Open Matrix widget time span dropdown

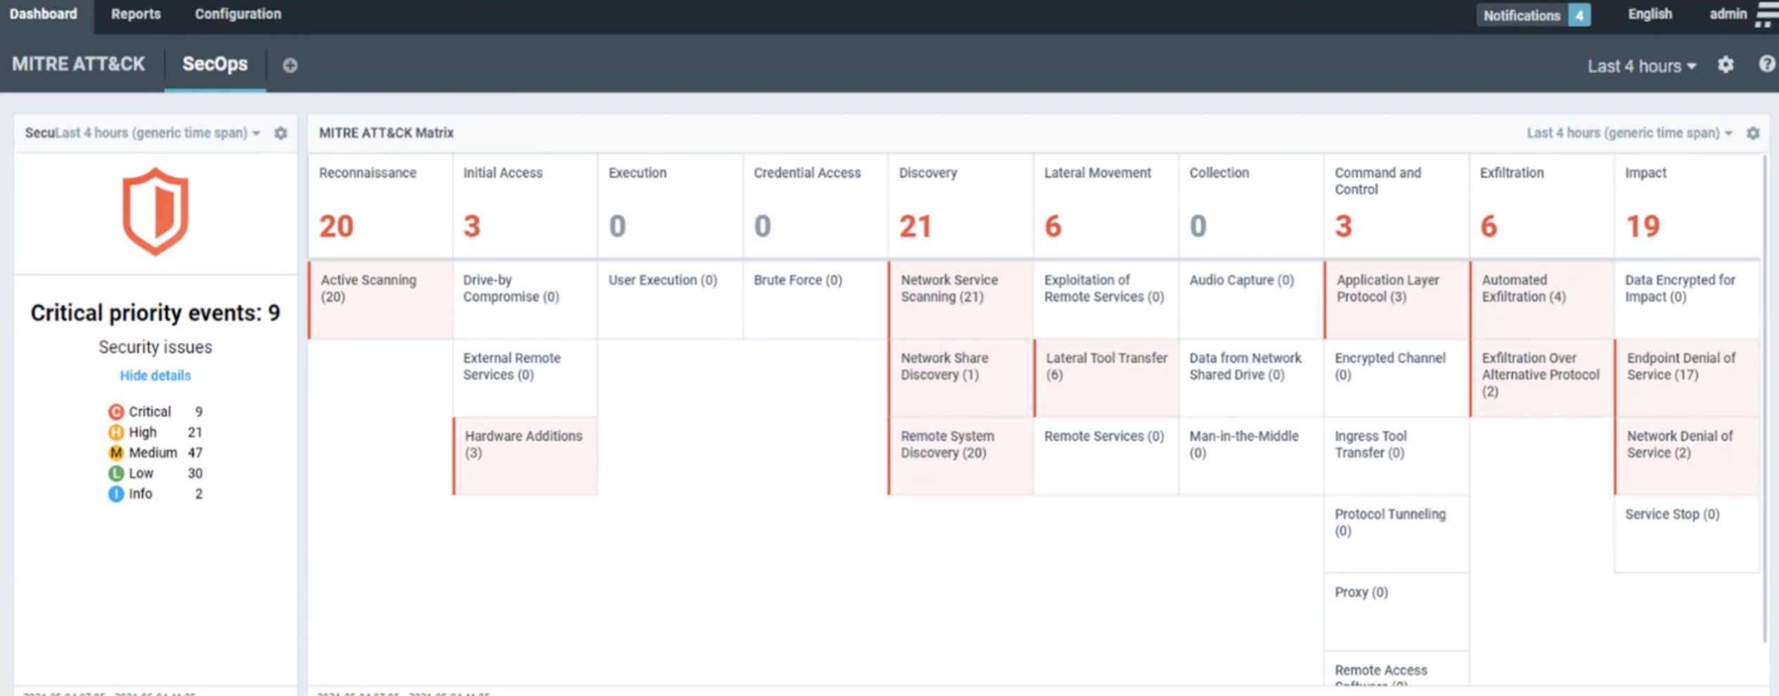pyautogui.click(x=1629, y=133)
